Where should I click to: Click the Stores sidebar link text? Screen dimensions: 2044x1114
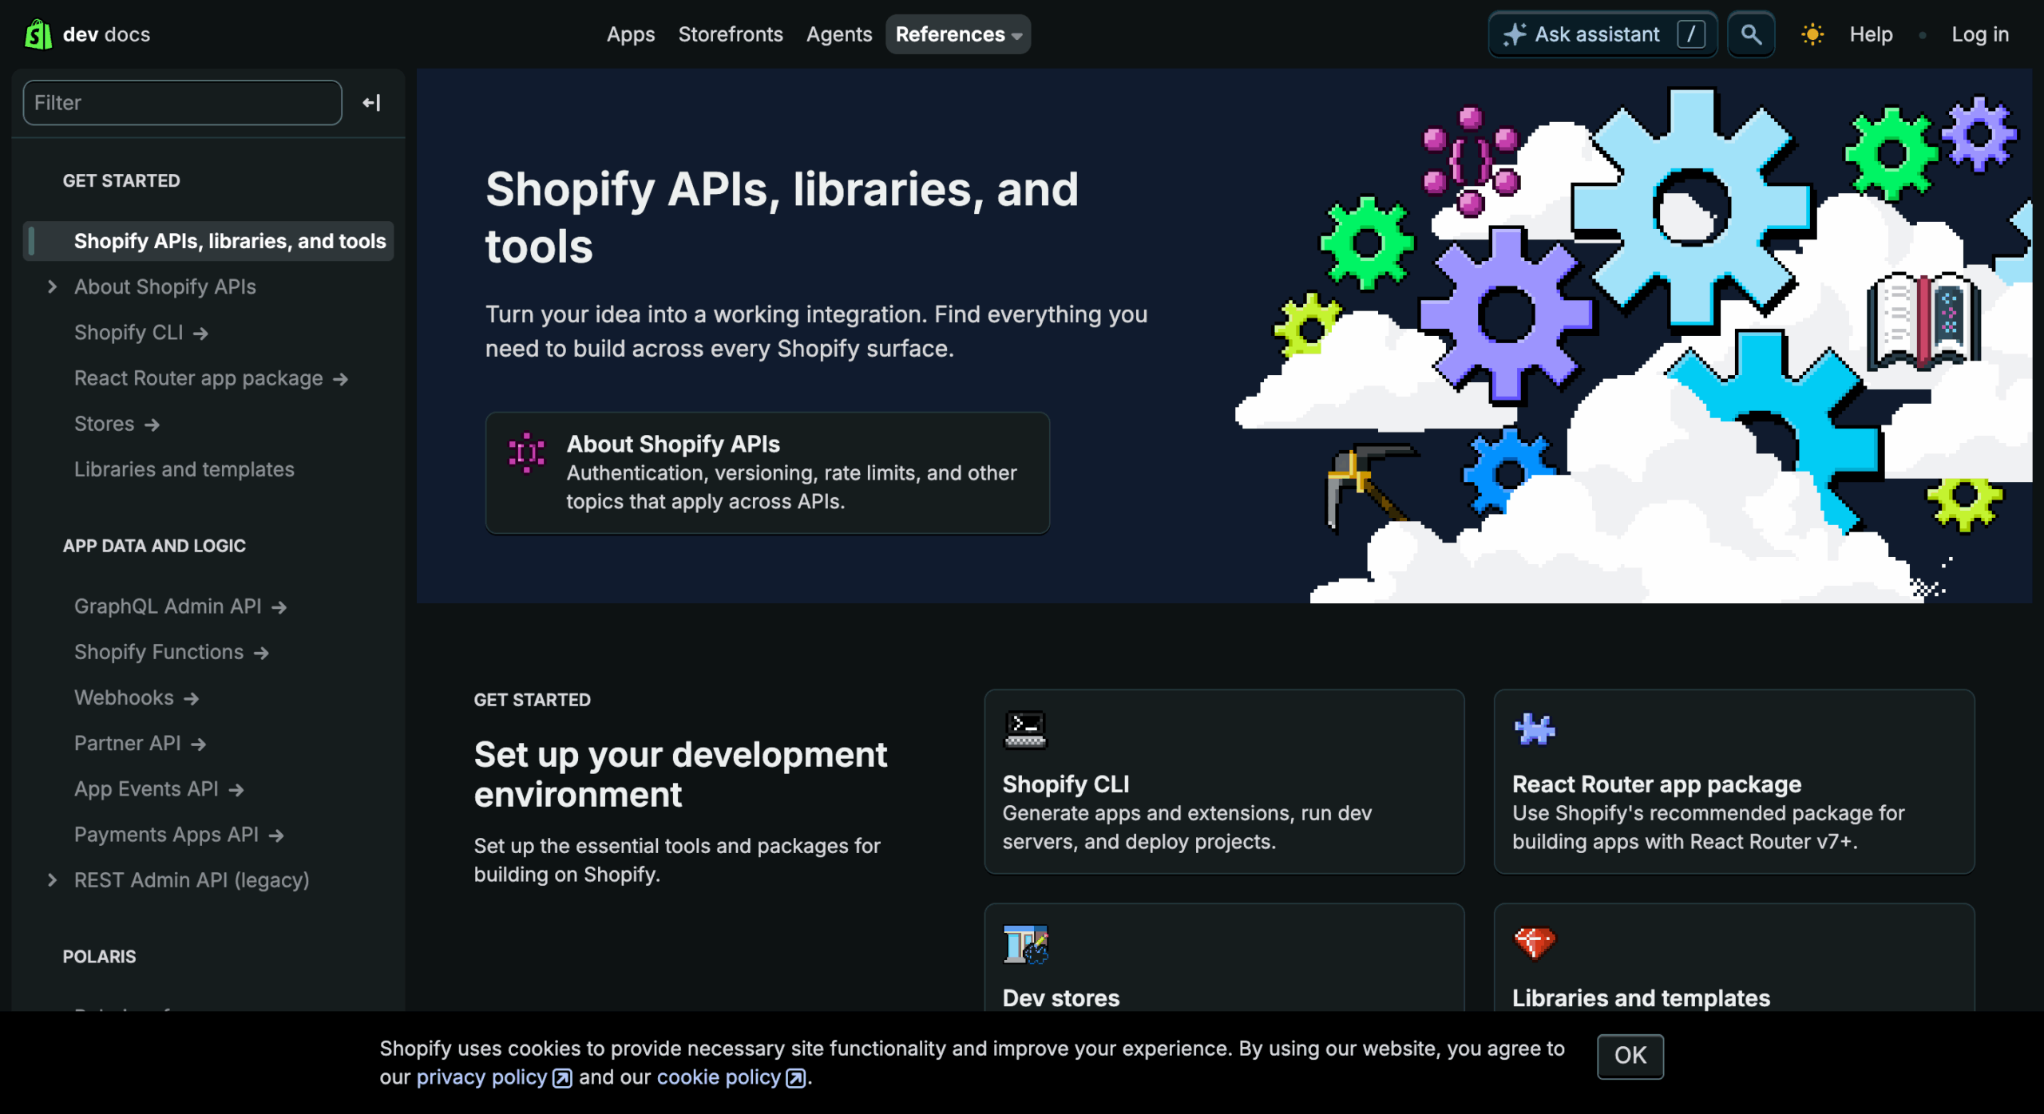[x=105, y=424]
